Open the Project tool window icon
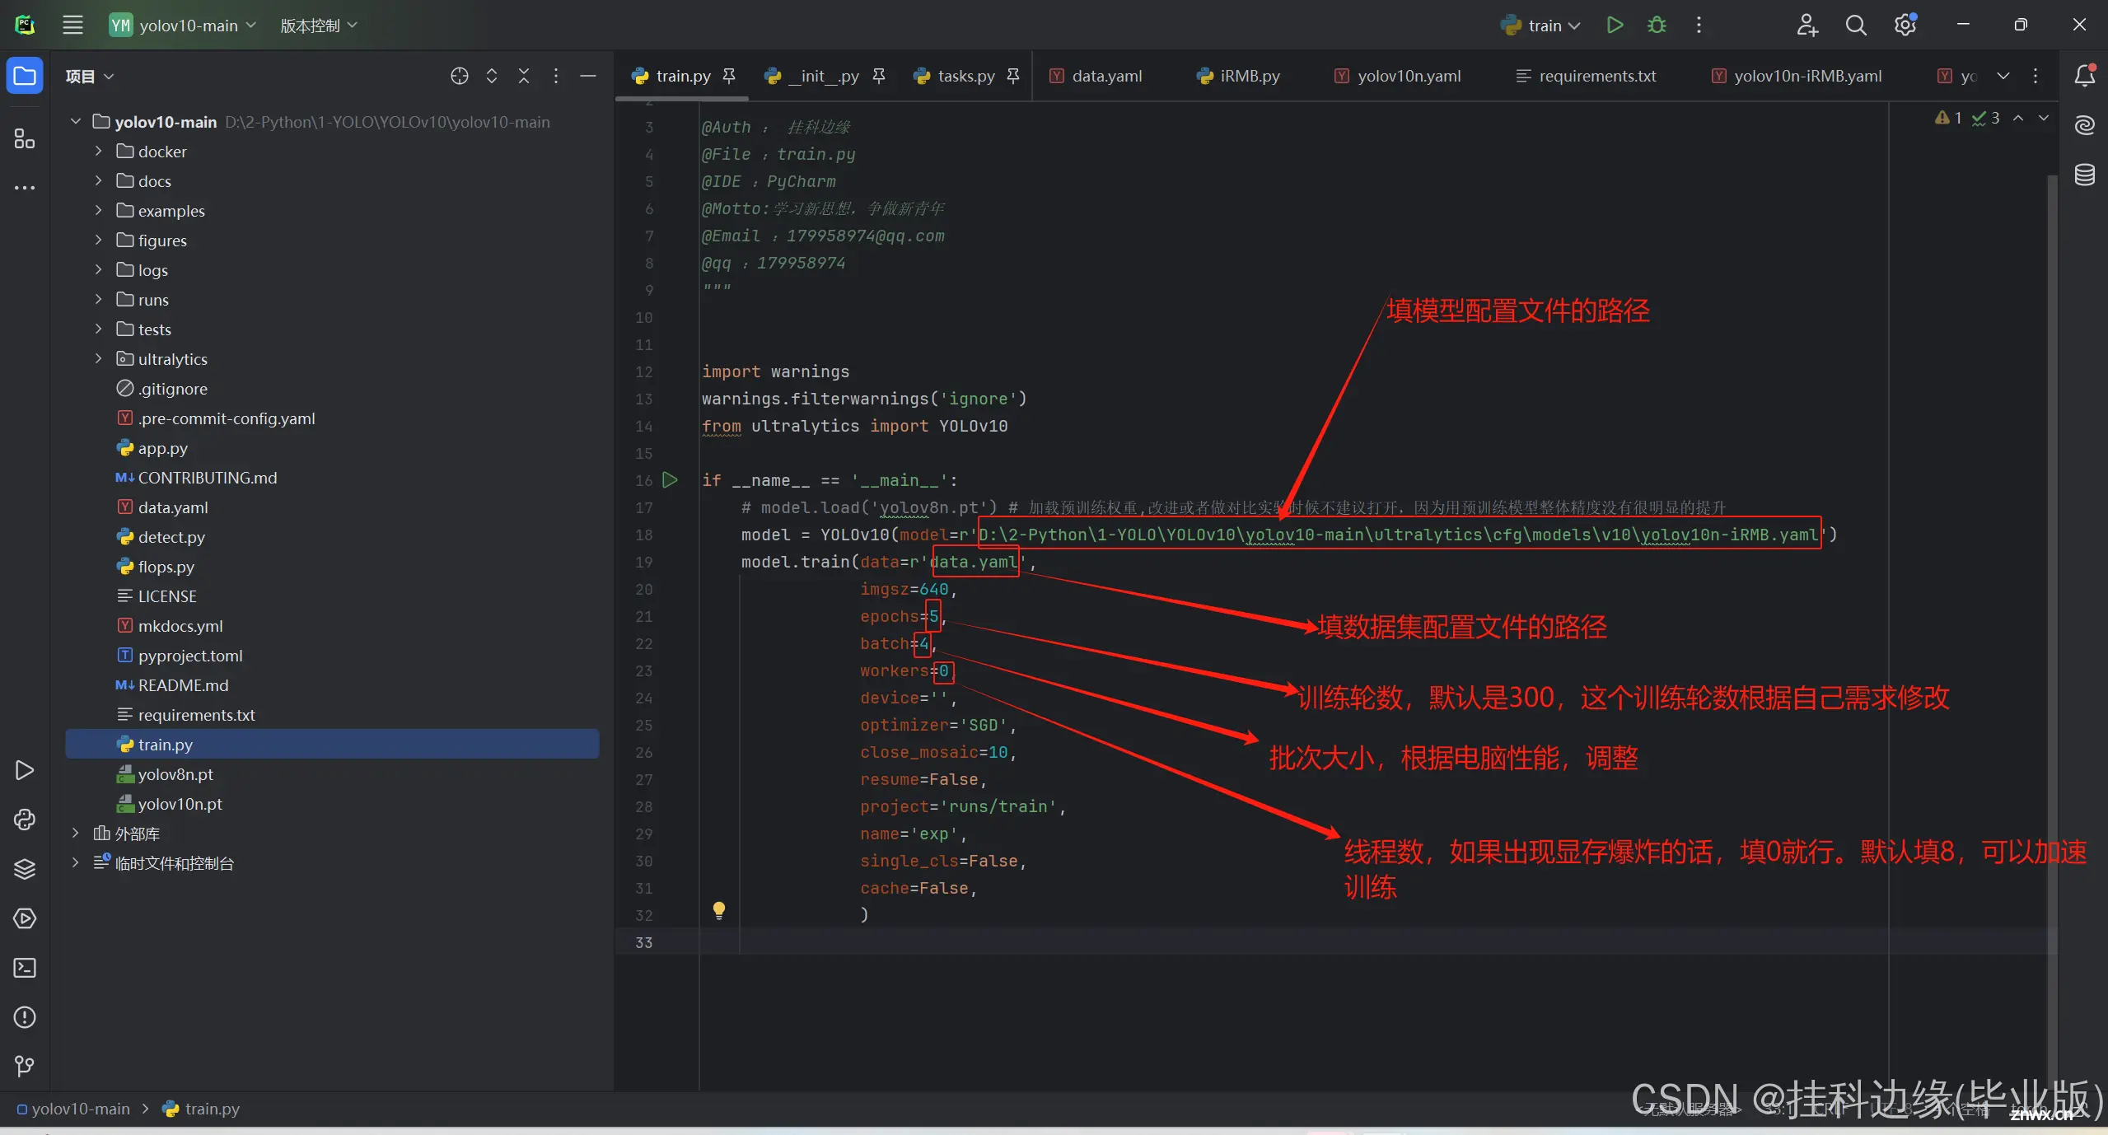2108x1135 pixels. point(25,76)
